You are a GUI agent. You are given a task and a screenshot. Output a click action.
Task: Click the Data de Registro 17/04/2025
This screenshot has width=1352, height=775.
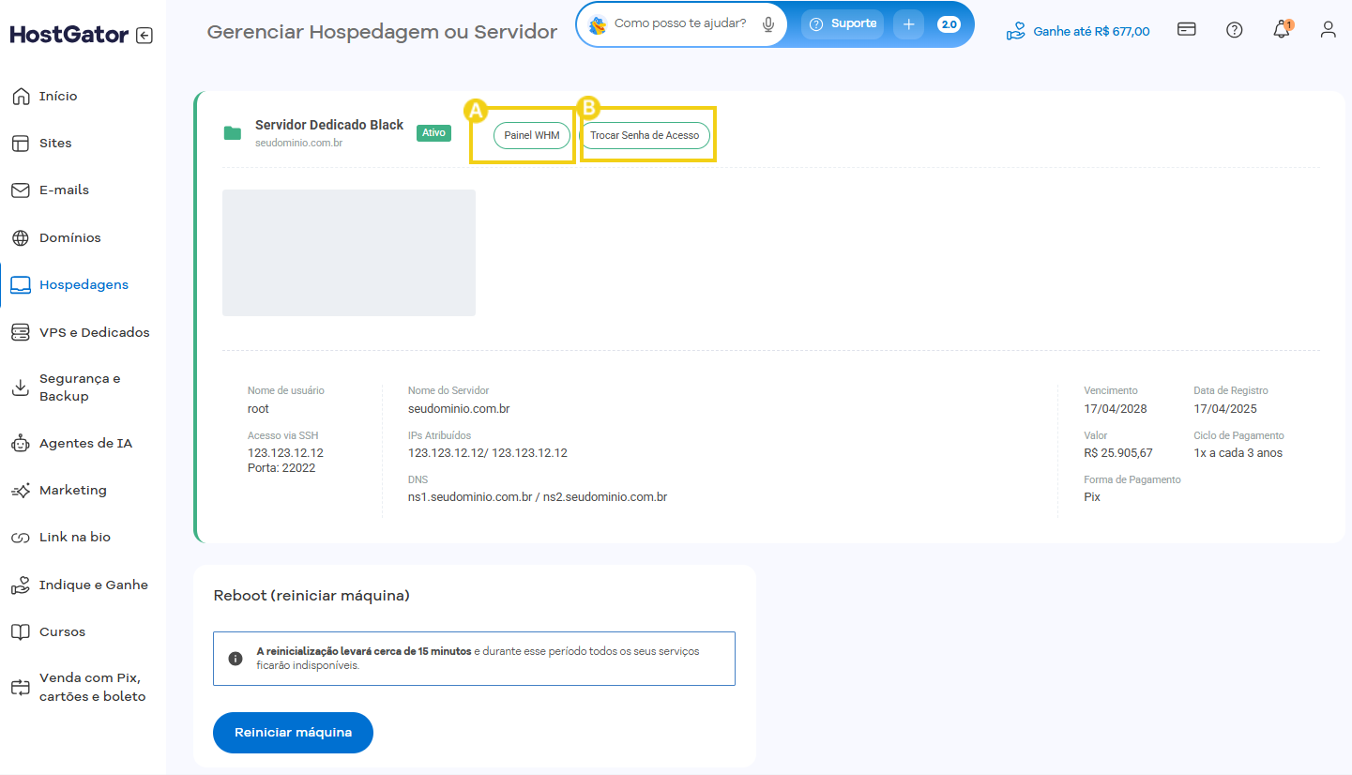(1225, 409)
